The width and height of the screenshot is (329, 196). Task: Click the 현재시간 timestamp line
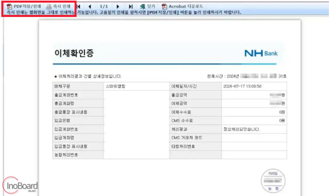click(247, 76)
